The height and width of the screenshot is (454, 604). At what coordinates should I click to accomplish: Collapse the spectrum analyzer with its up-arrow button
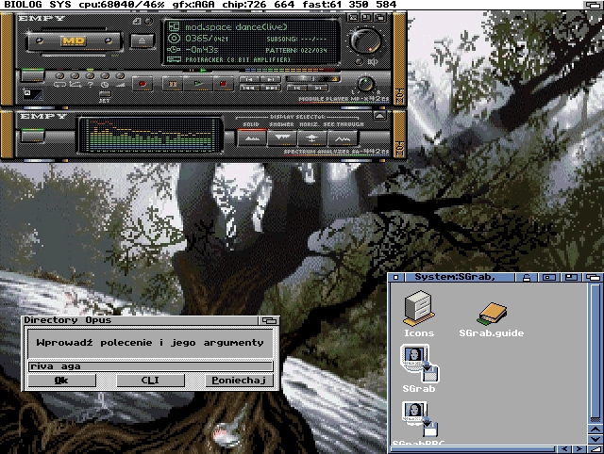coord(379,116)
